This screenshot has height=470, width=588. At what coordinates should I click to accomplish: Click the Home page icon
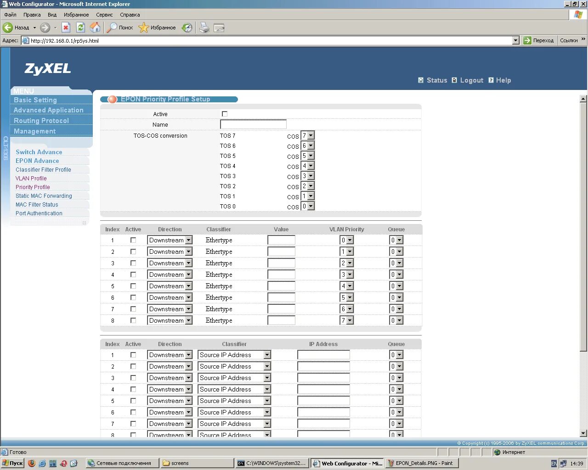coord(95,28)
